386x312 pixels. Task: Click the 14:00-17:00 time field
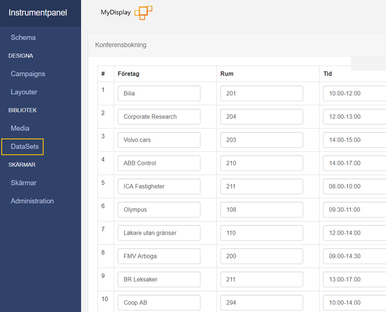click(354, 163)
